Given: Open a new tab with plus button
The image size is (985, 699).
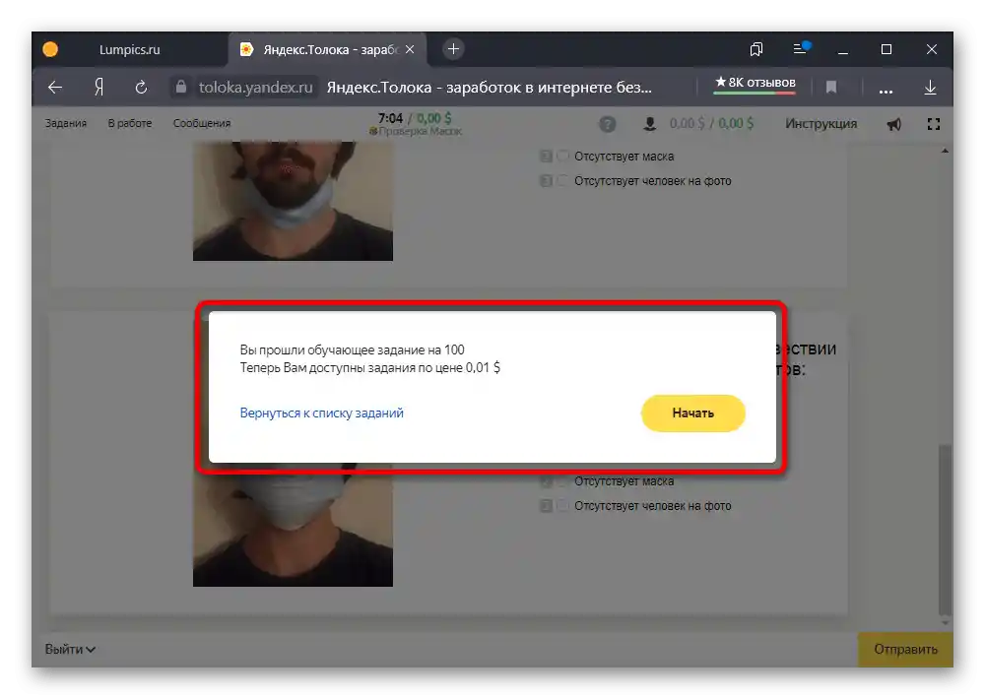Looking at the screenshot, I should 453,49.
